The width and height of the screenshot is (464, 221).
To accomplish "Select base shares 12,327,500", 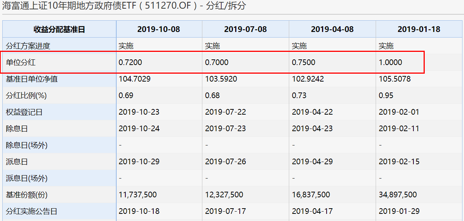I will 224,195.
